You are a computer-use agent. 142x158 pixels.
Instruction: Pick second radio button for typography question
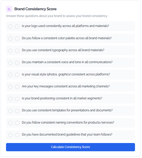17,51
